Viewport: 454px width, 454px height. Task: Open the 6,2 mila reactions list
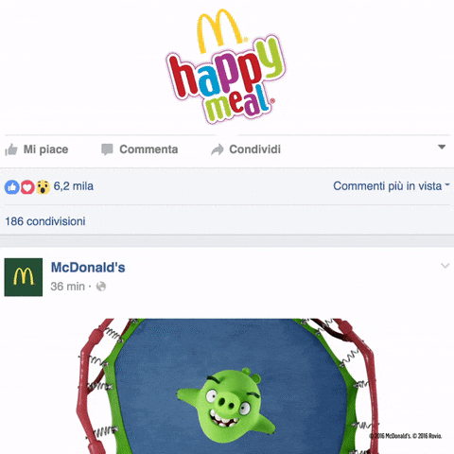(74, 186)
